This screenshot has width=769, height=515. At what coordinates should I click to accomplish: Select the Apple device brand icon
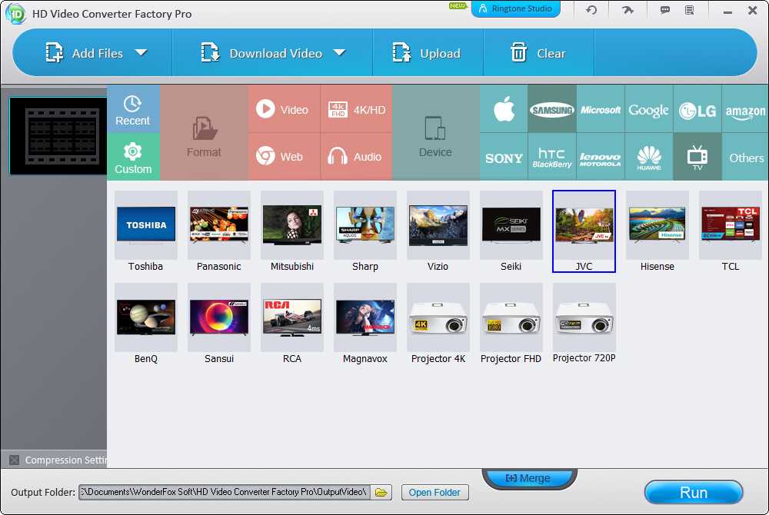coord(504,110)
